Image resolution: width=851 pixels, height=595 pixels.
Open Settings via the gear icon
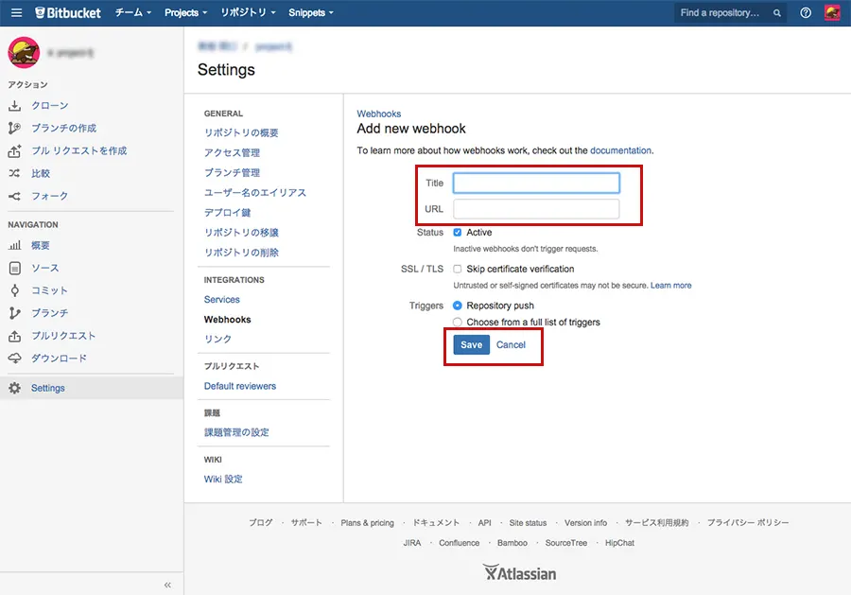pyautogui.click(x=15, y=389)
